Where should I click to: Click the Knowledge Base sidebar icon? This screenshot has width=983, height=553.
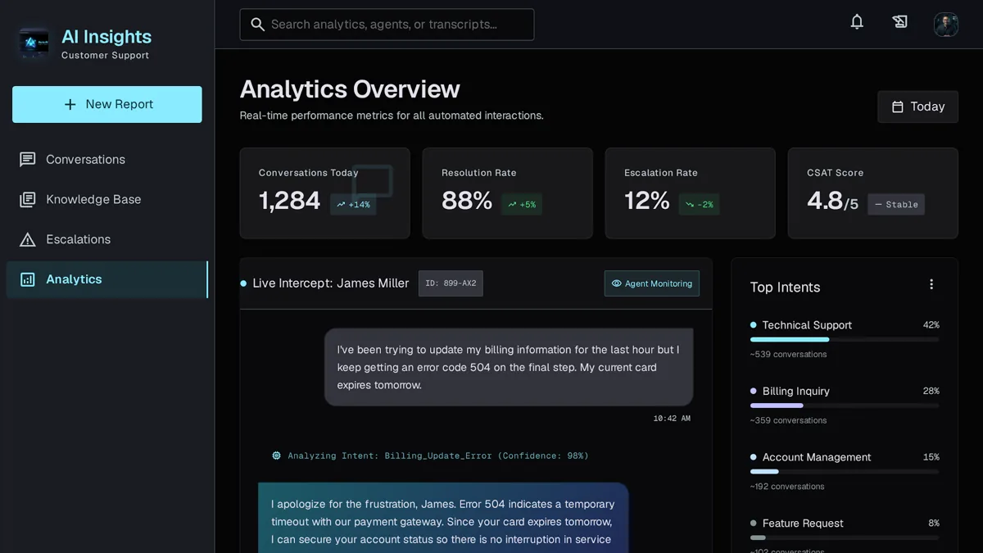coord(28,200)
